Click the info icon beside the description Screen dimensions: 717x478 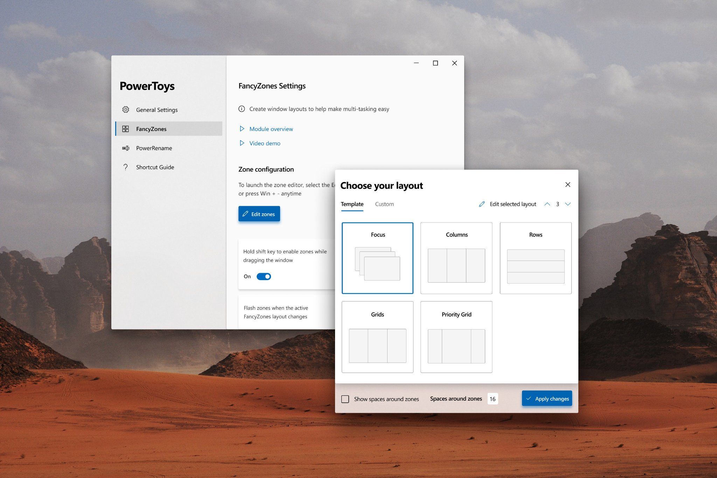pyautogui.click(x=242, y=109)
